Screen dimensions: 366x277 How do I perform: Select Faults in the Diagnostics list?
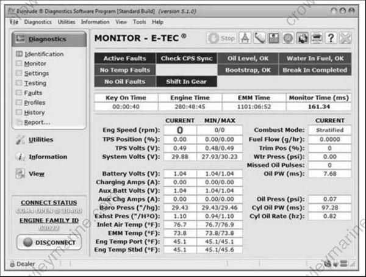coord(34,93)
